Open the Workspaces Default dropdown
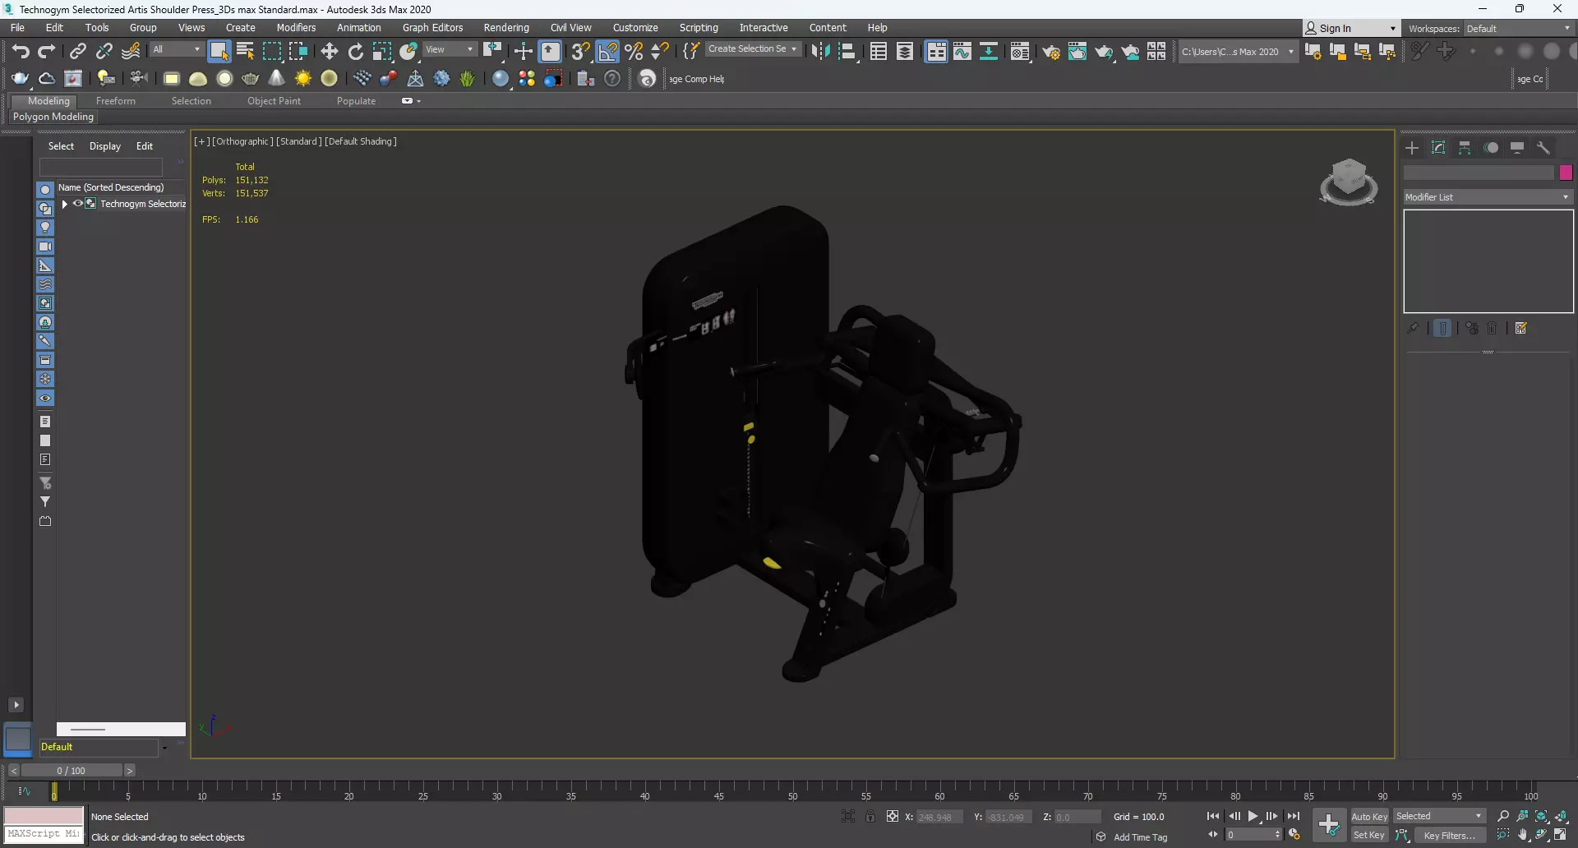Viewport: 1578px width, 848px height. tap(1519, 29)
